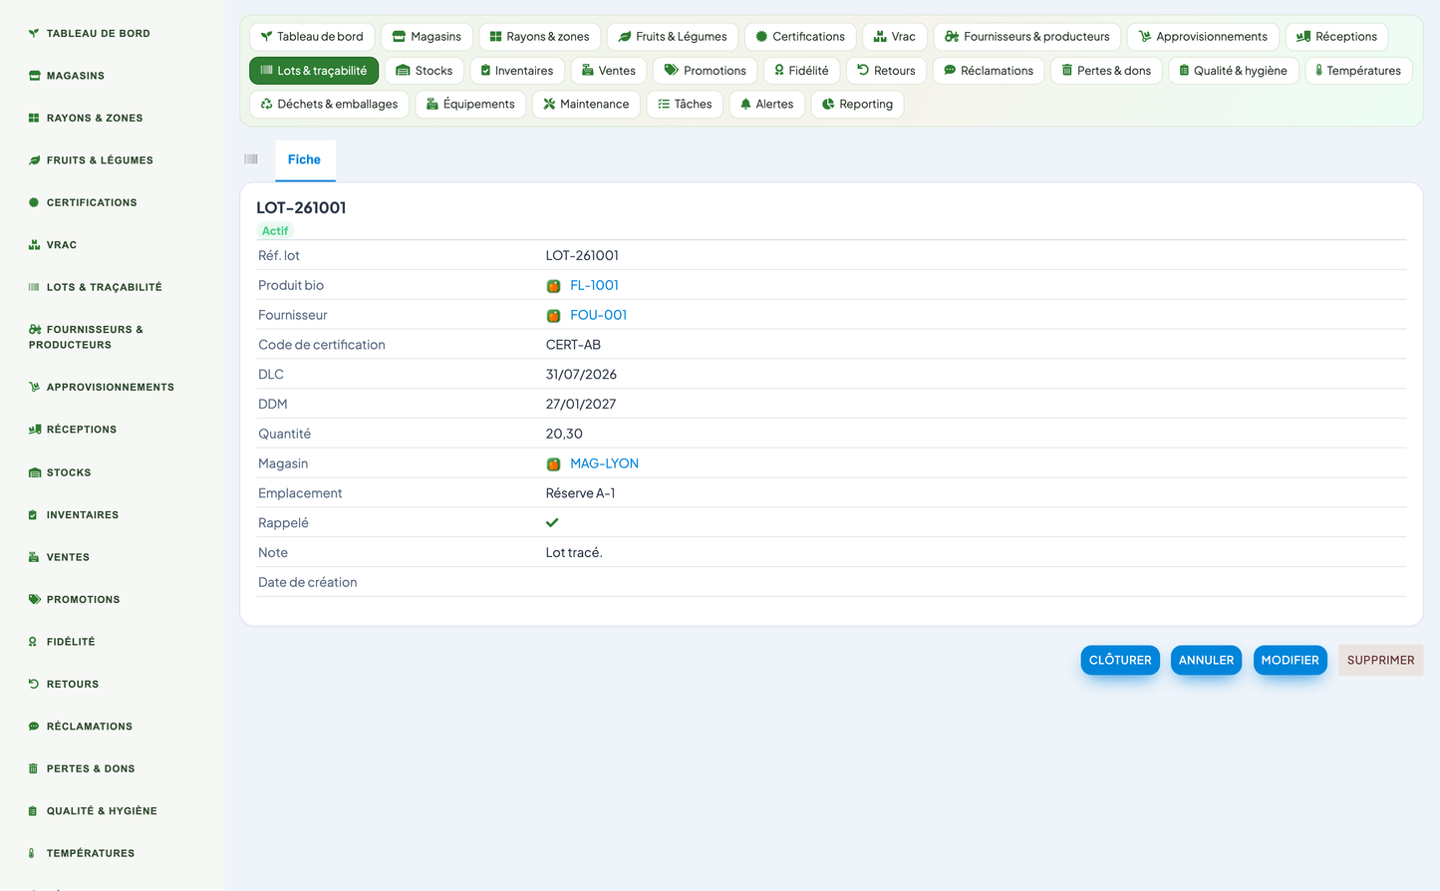Open Fournisseurs & producteurs tractor icon in sidebar

coord(35,329)
